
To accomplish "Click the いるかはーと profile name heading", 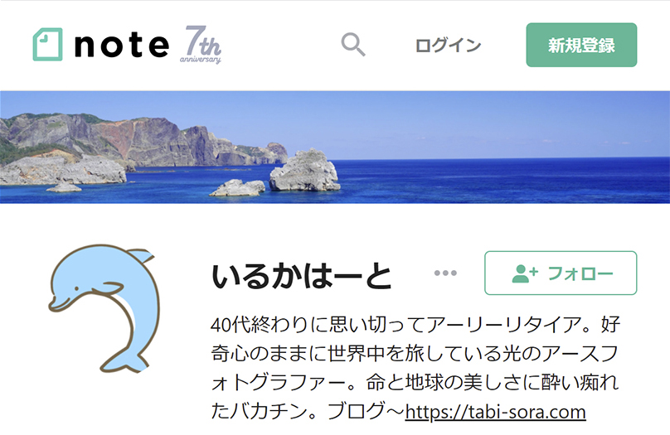I will (x=301, y=276).
